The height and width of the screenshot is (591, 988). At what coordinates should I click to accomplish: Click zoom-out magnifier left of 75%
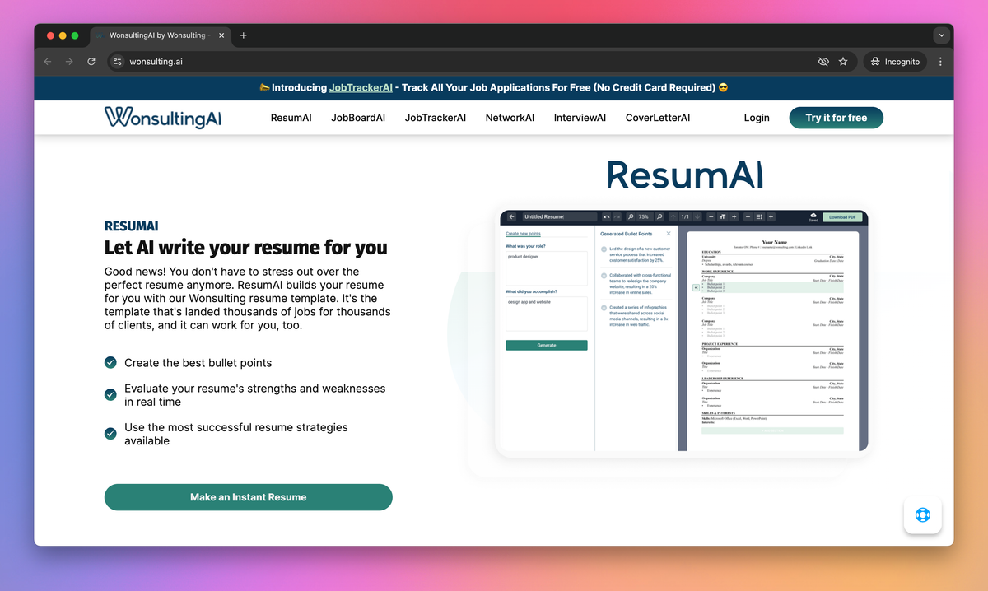(x=631, y=216)
